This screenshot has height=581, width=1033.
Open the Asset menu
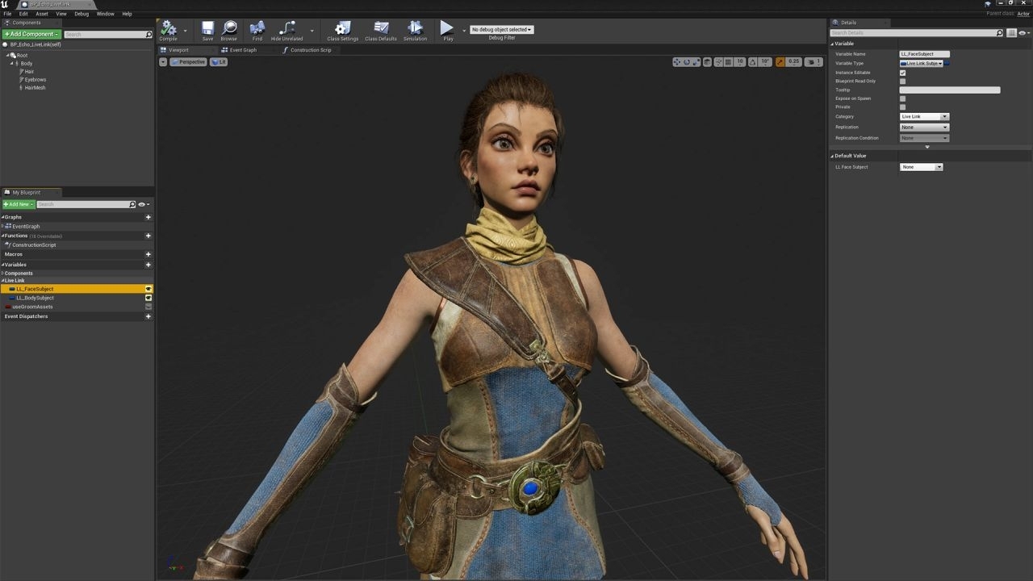[x=42, y=14]
